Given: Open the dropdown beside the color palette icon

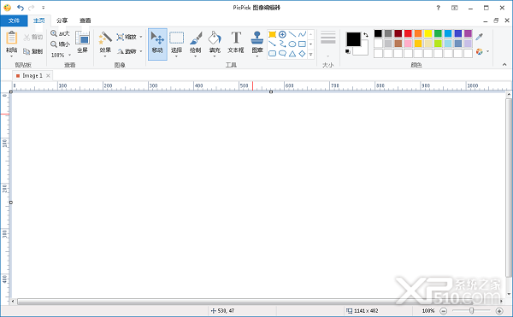Looking at the screenshot, I should pyautogui.click(x=488, y=51).
